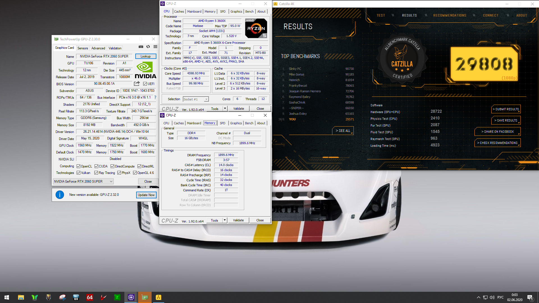Open Recommendations tab in Catzilla

coord(450,15)
